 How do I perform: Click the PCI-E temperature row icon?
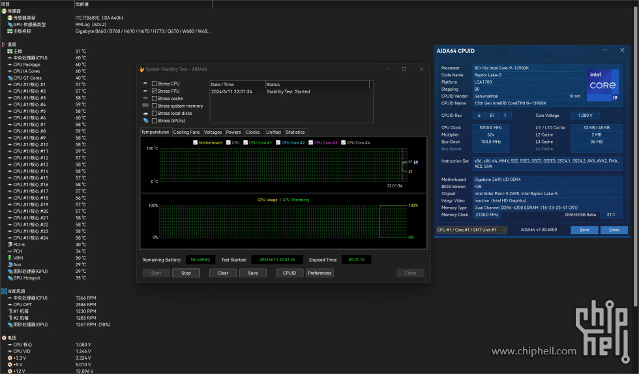pyautogui.click(x=10, y=245)
